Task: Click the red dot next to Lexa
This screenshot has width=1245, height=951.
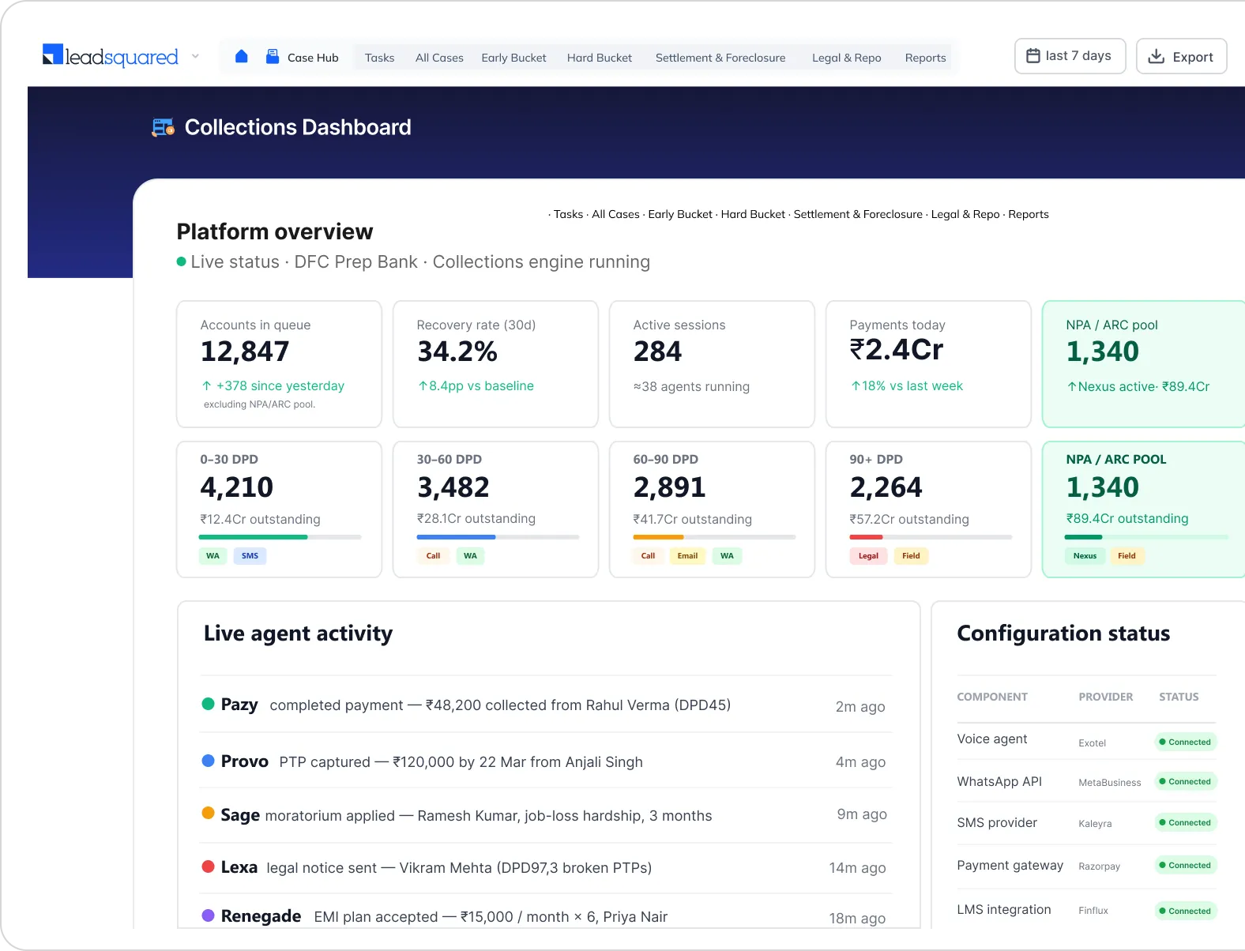Action: [x=208, y=866]
